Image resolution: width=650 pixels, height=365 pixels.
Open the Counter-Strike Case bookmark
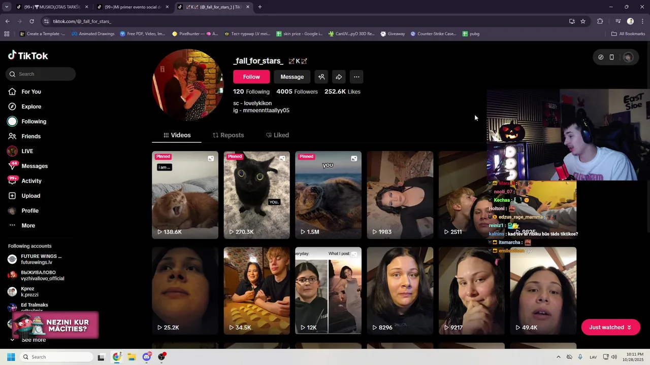[433, 34]
